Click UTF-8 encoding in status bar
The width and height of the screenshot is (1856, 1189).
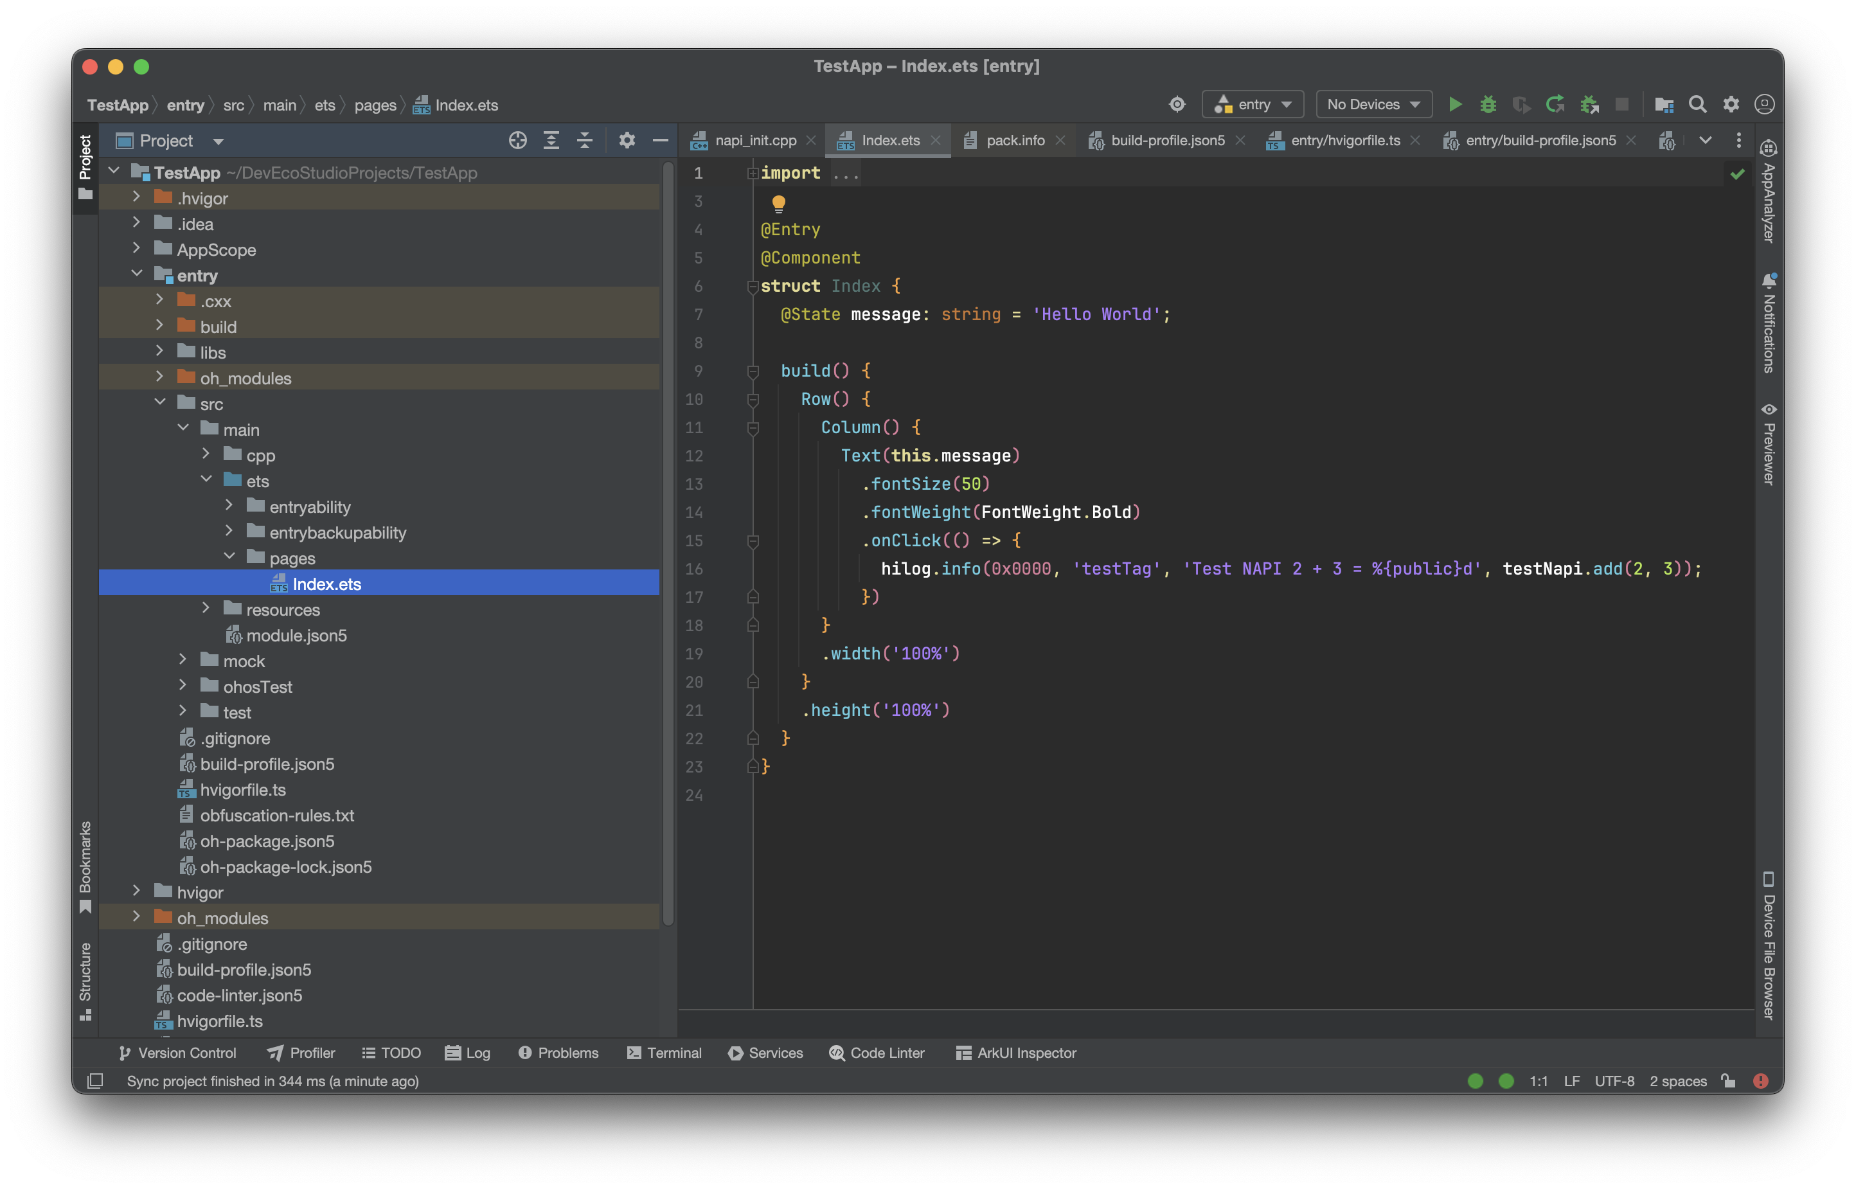click(x=1614, y=1081)
